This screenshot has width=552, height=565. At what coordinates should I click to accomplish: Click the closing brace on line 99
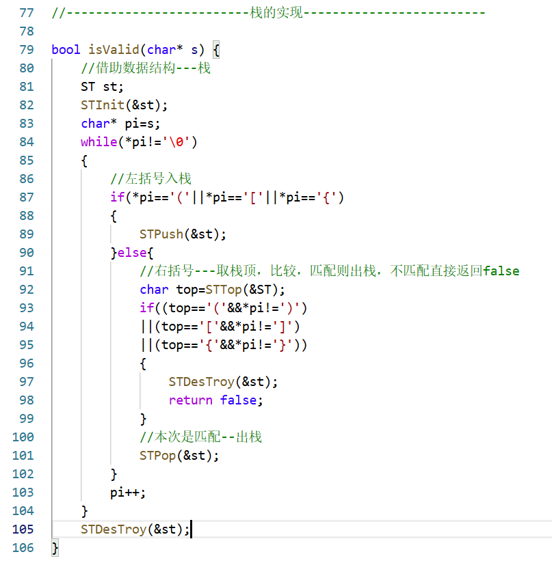coord(143,419)
